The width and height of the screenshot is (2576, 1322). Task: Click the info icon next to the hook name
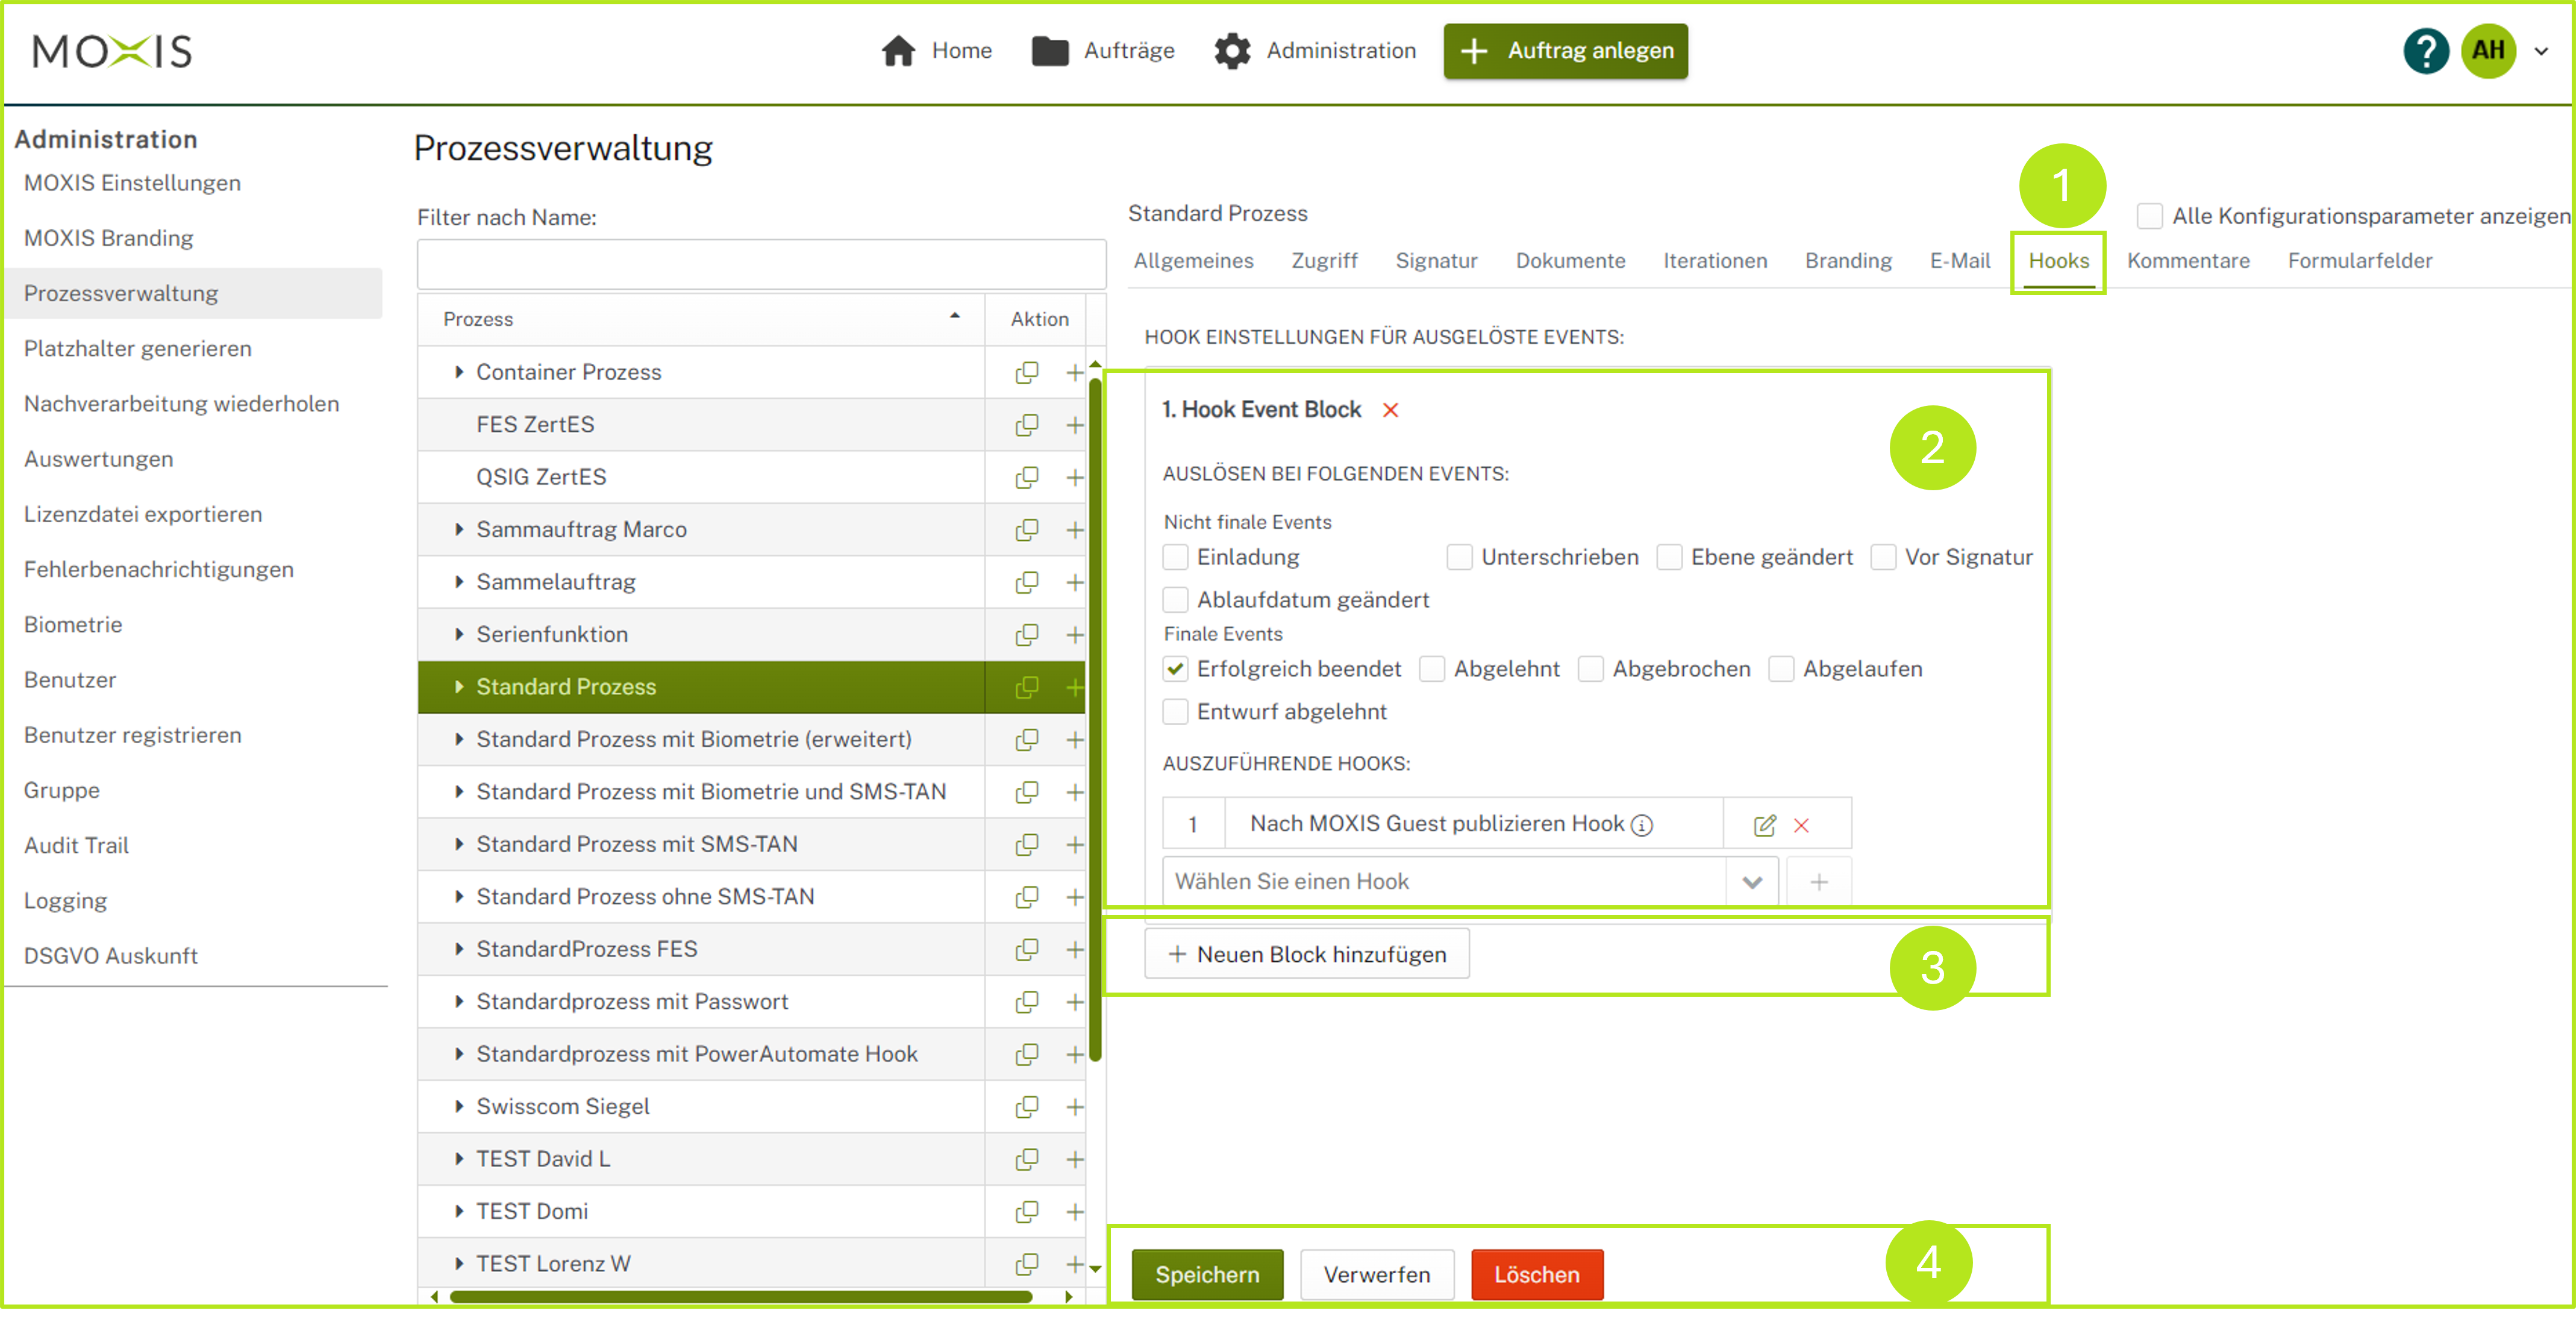point(1642,825)
